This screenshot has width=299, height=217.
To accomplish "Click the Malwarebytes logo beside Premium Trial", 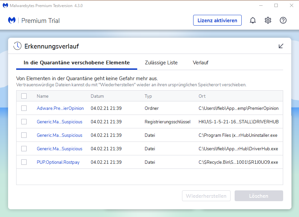I will (x=12, y=20).
